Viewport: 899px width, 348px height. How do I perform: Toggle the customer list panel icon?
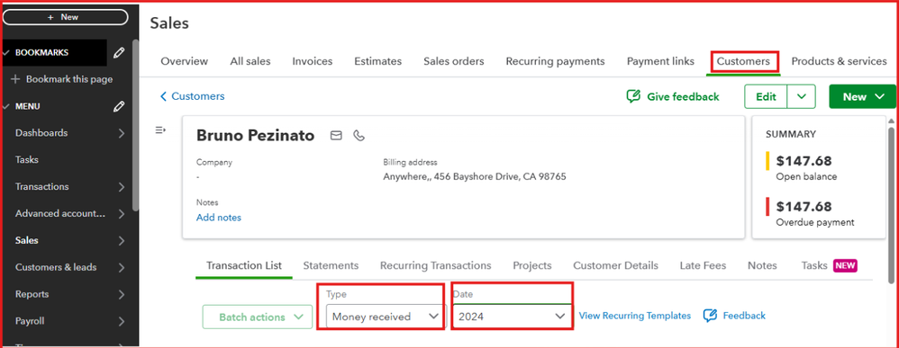pyautogui.click(x=160, y=130)
